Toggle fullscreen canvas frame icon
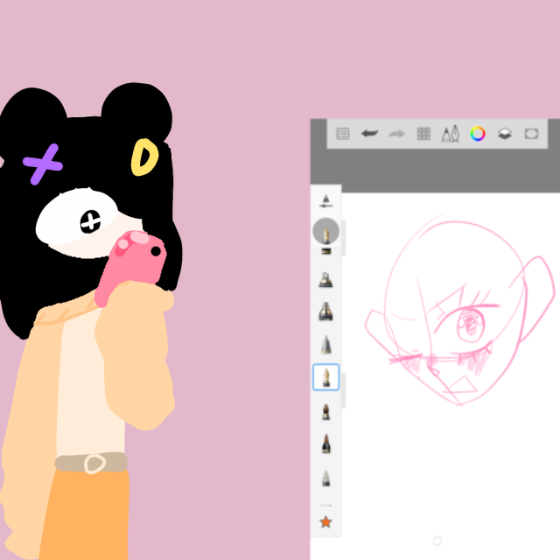This screenshot has width=560, height=560. (x=531, y=134)
